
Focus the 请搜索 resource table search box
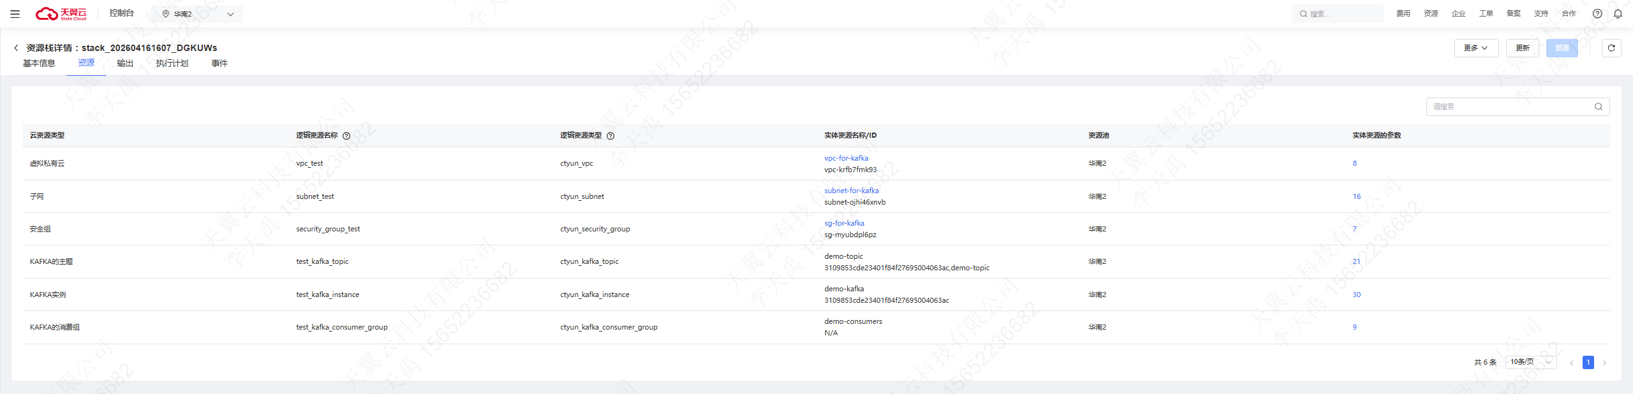click(x=1518, y=106)
